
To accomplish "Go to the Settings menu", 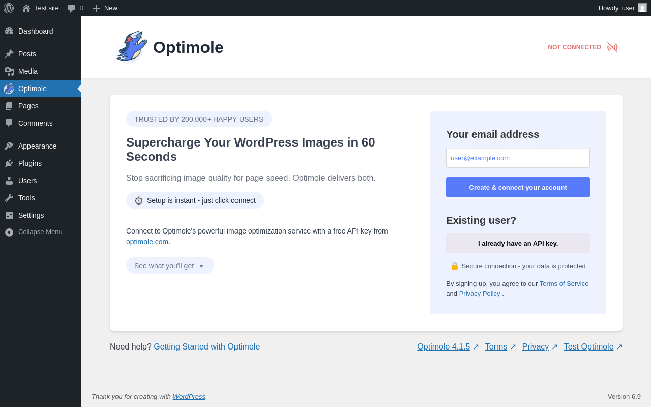I will [31, 215].
